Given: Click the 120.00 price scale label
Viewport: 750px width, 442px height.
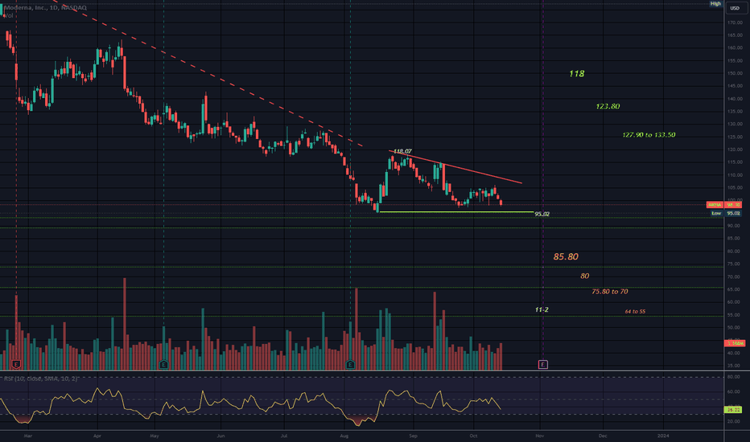Looking at the screenshot, I should point(734,149).
